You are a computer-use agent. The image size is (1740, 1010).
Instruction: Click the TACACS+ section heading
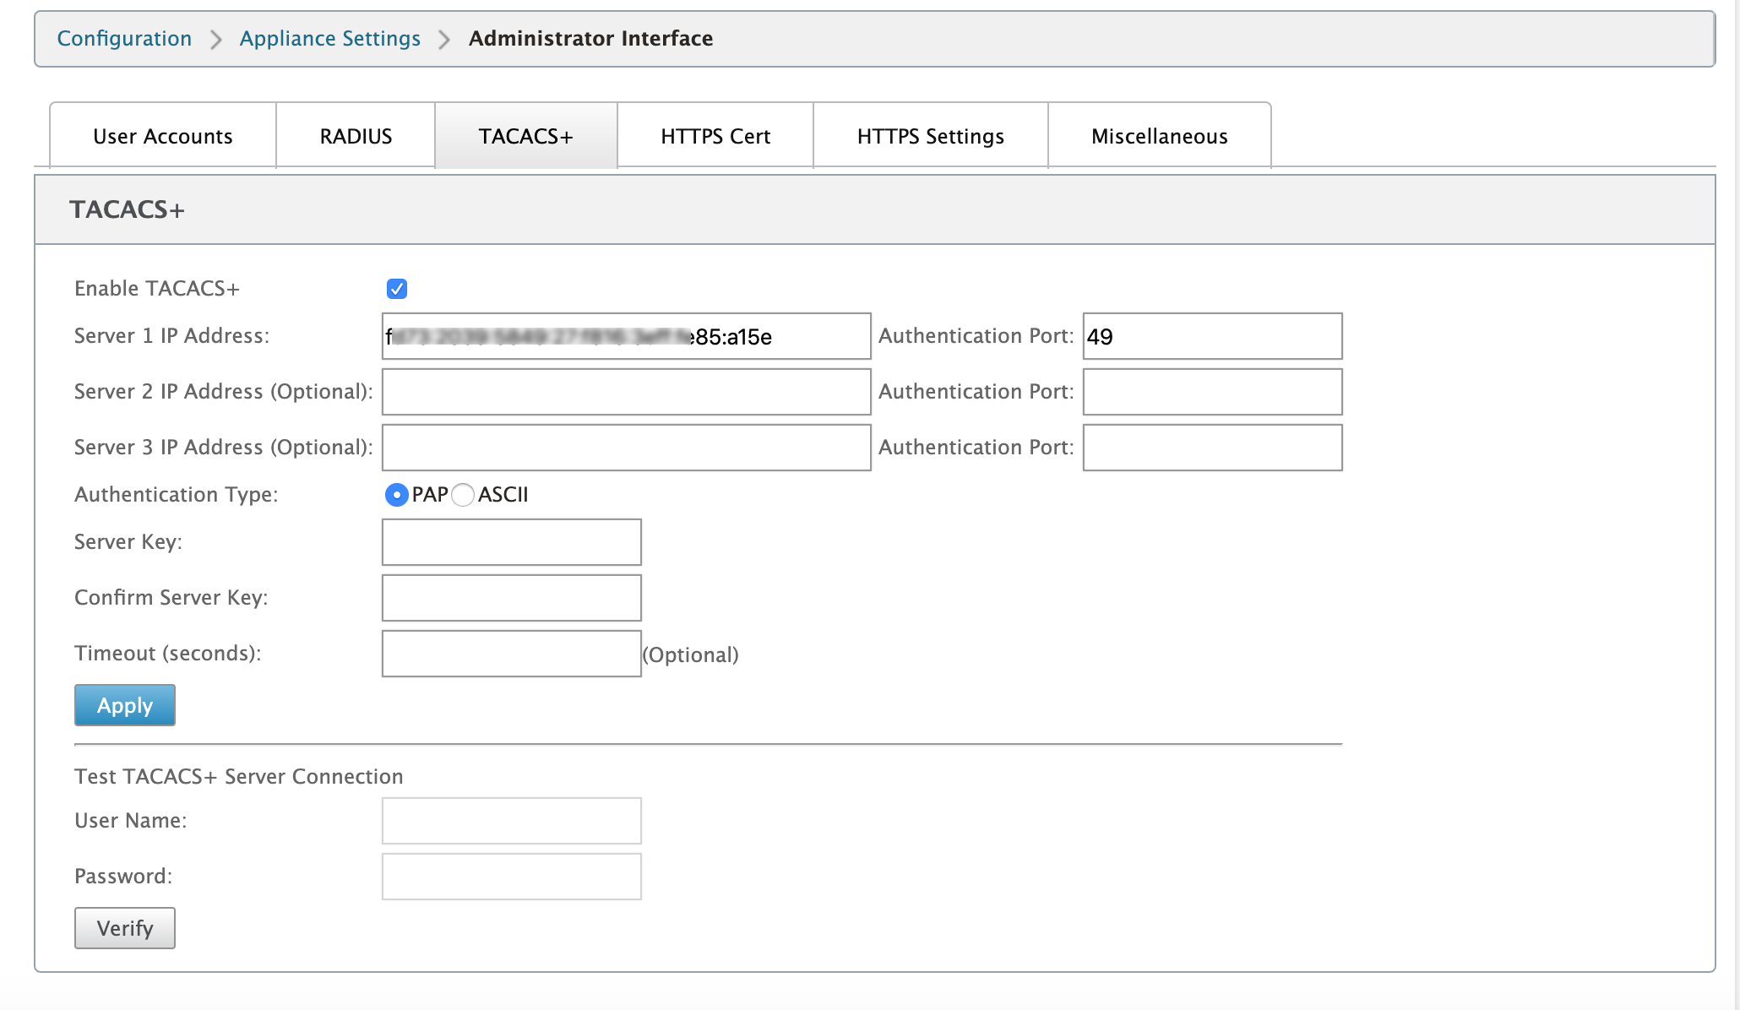click(x=127, y=209)
